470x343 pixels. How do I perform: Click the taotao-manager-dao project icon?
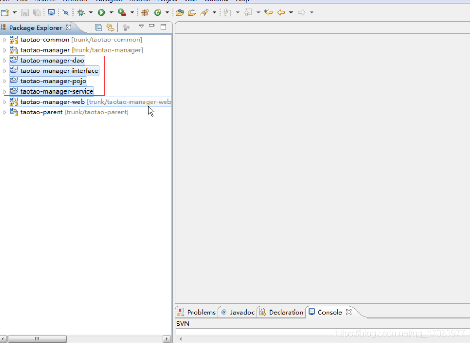click(14, 61)
